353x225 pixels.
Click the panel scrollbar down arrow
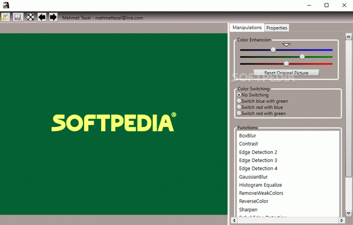tap(348, 213)
